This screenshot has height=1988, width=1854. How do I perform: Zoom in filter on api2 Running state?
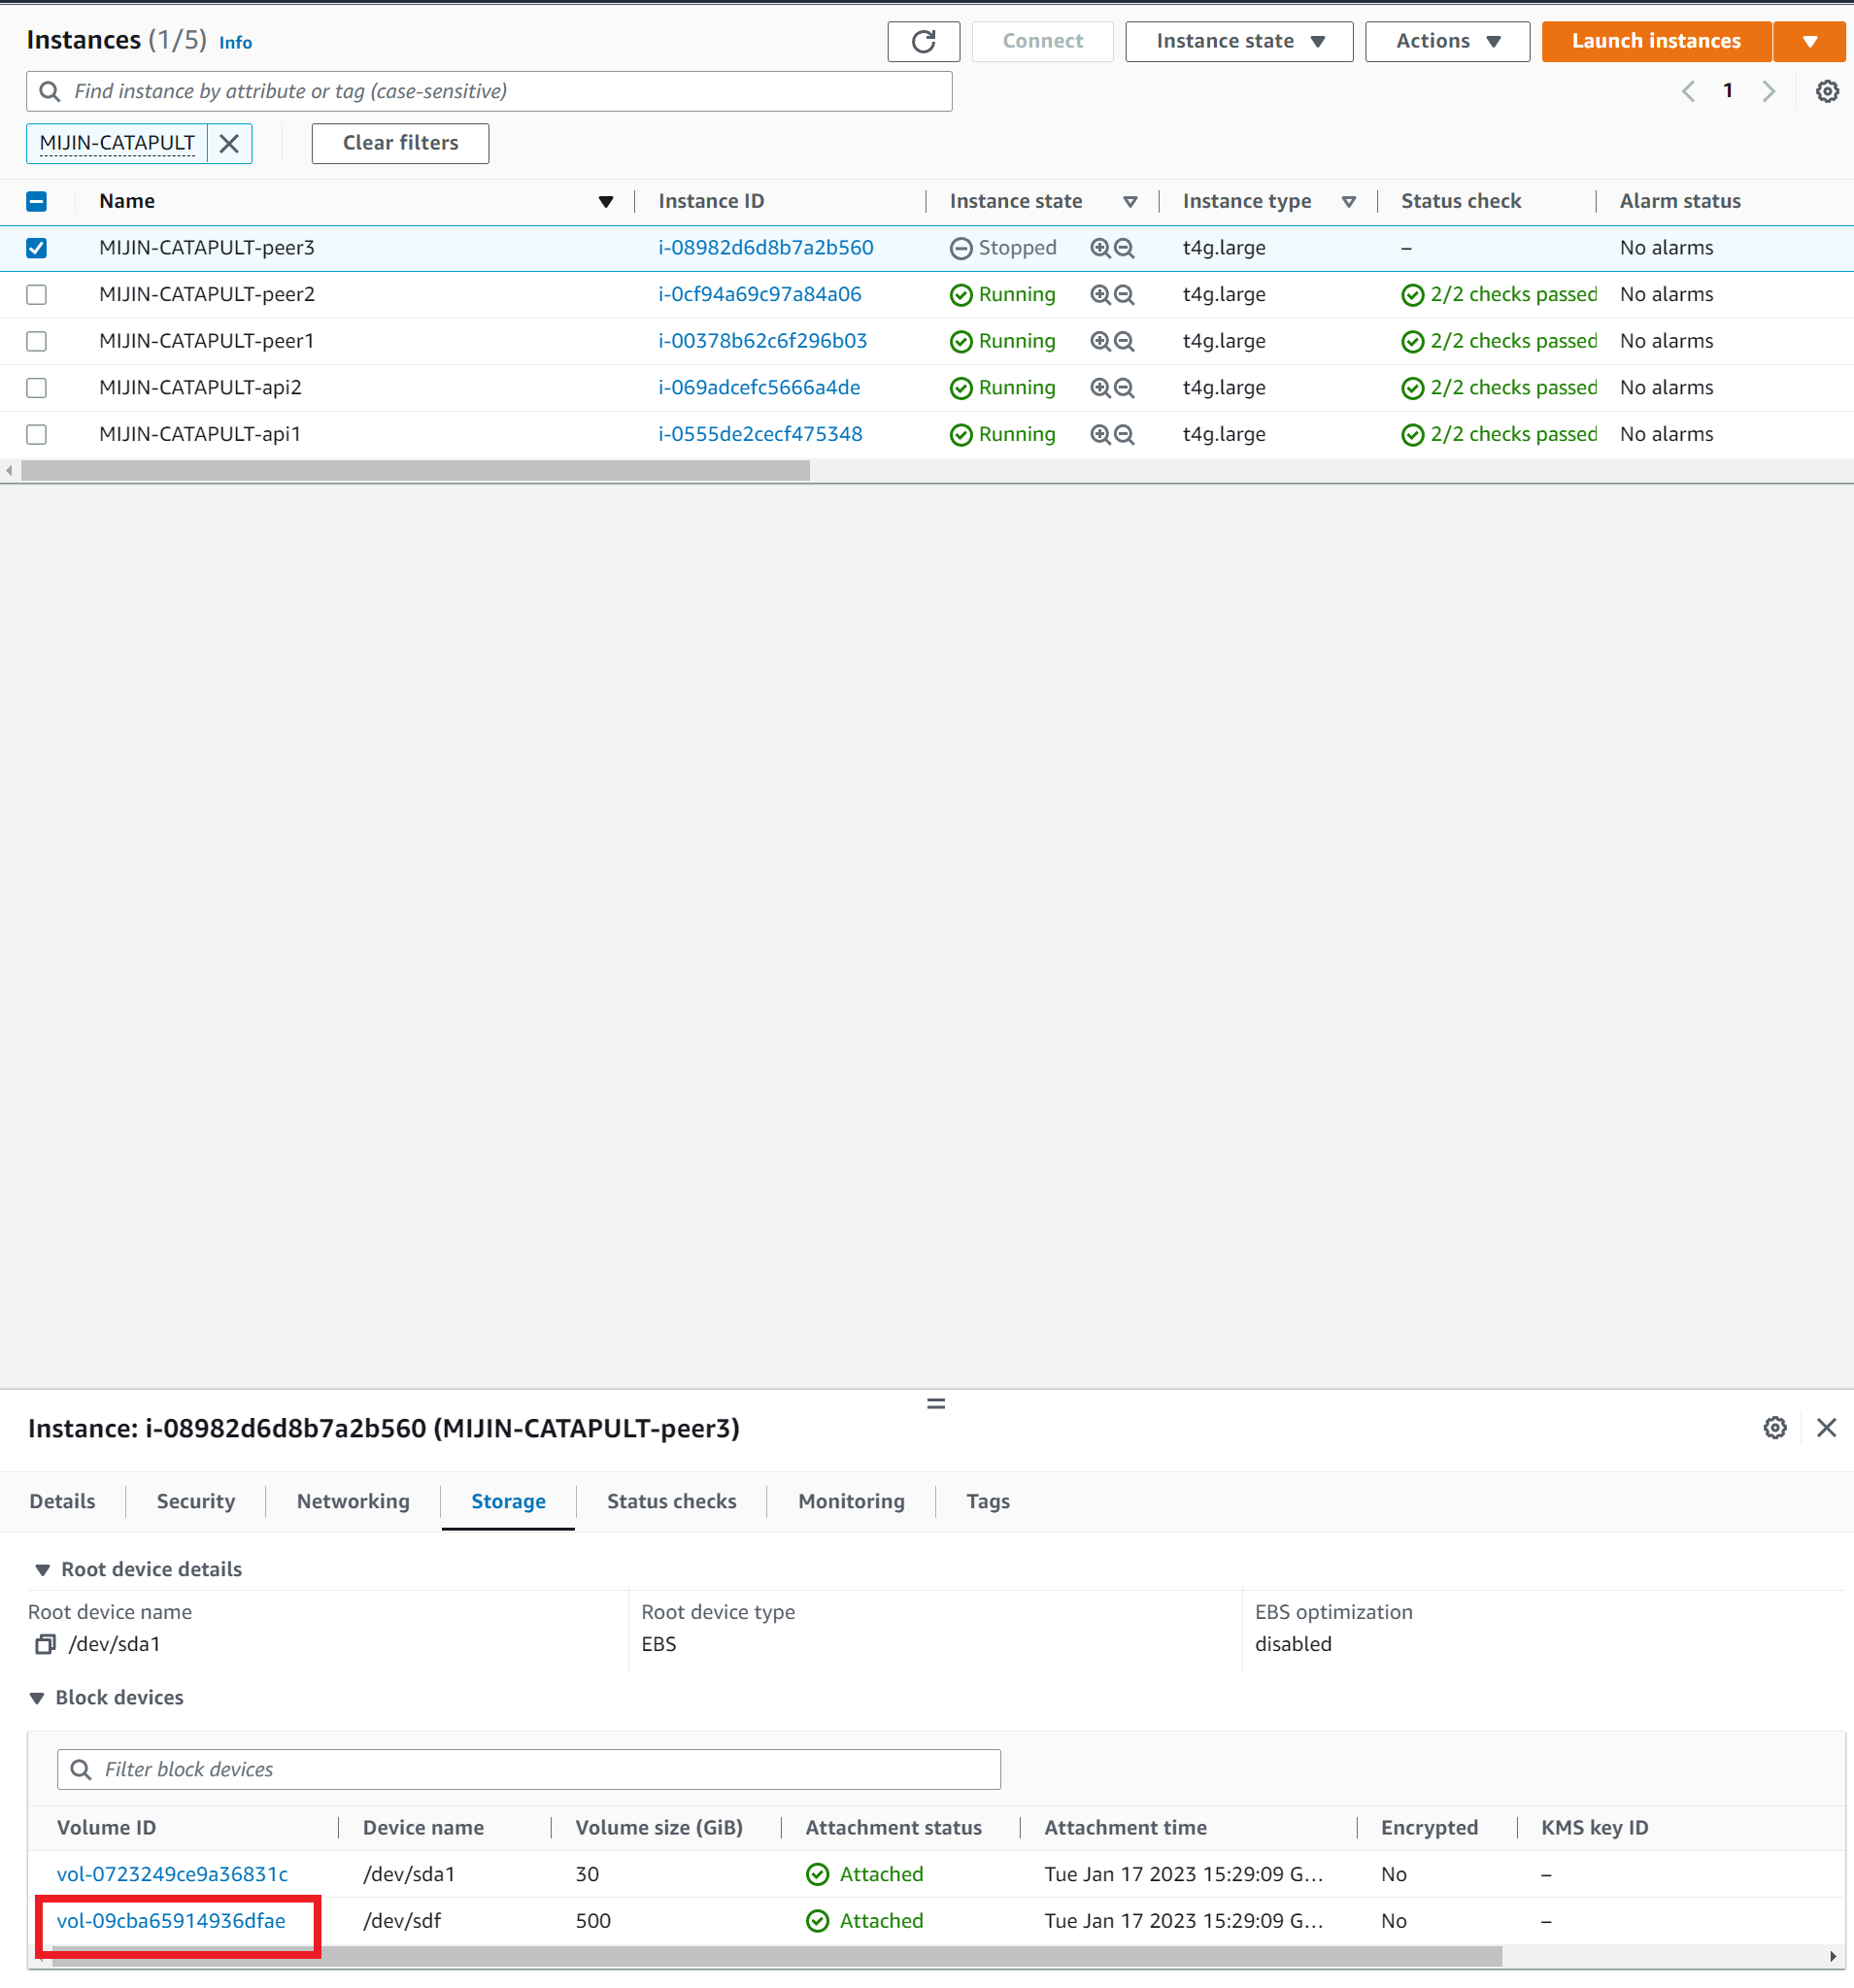(1100, 388)
